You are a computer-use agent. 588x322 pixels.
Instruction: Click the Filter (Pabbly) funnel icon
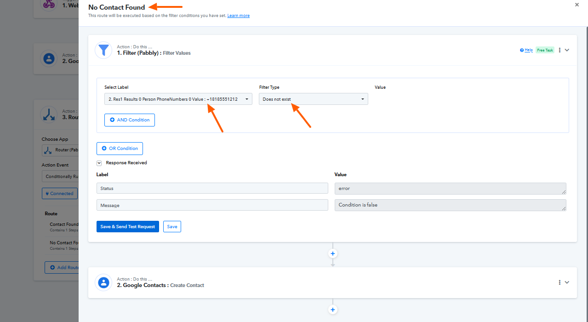103,50
